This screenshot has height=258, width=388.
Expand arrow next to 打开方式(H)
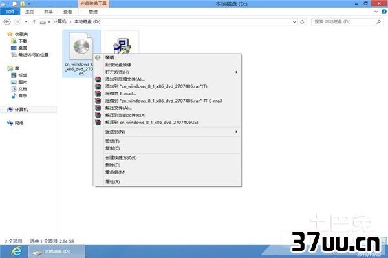tap(236, 72)
